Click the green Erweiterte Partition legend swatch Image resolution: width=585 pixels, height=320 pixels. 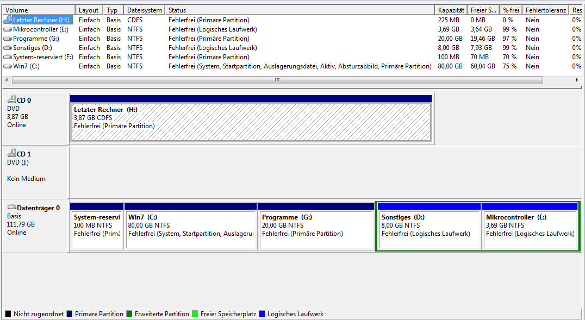[129, 314]
